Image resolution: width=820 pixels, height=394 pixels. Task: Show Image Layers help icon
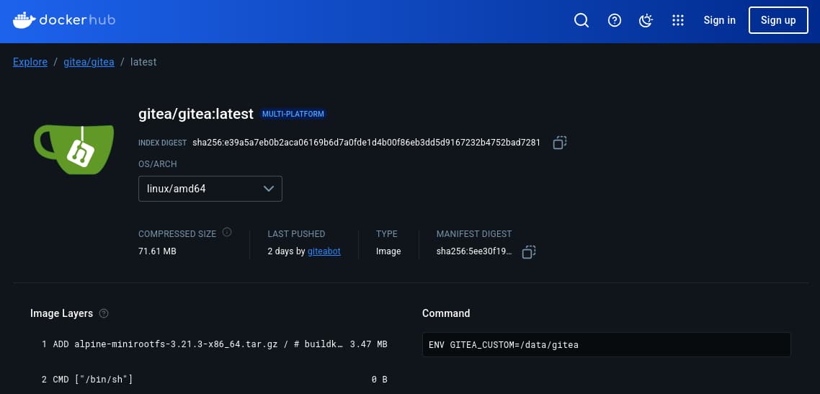pos(104,313)
